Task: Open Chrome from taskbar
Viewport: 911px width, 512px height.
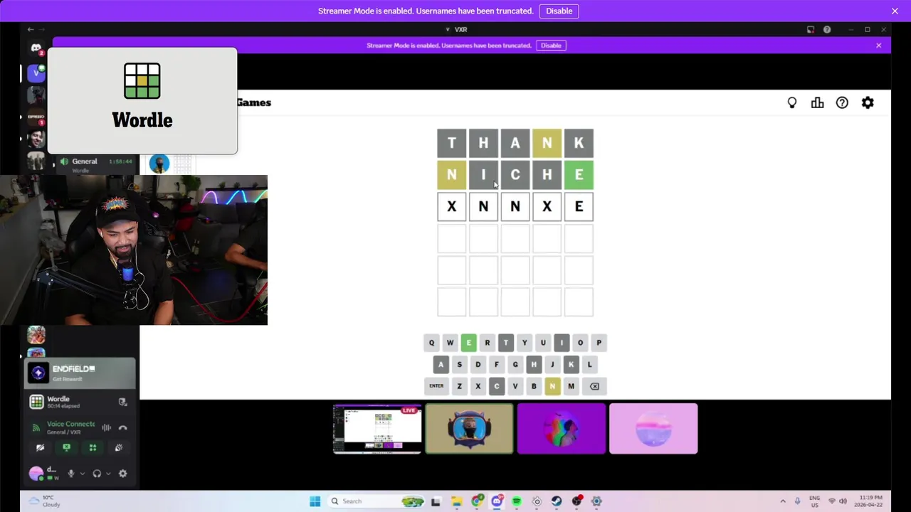Action: click(477, 501)
